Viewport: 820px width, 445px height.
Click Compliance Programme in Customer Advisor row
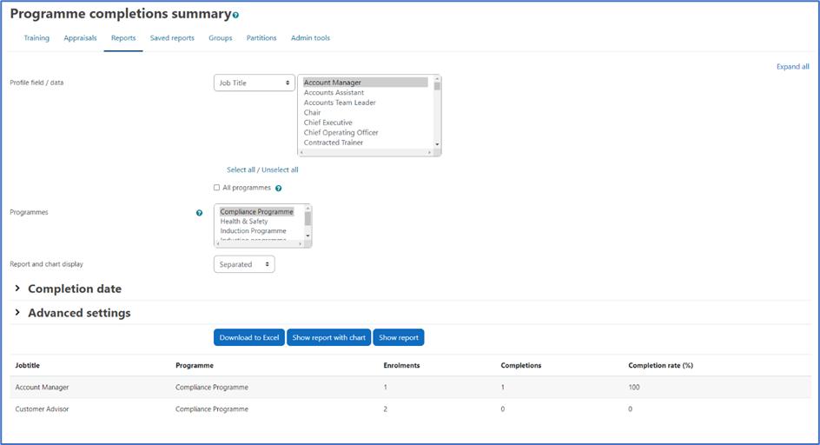212,409
